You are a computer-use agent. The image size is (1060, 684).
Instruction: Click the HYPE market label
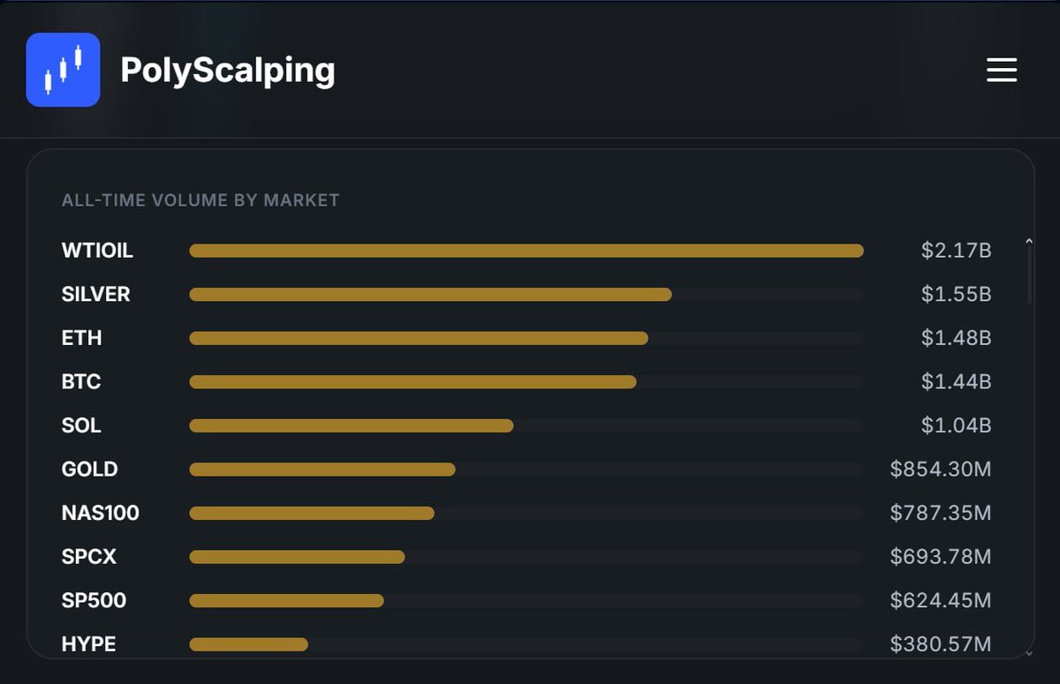pyautogui.click(x=88, y=644)
